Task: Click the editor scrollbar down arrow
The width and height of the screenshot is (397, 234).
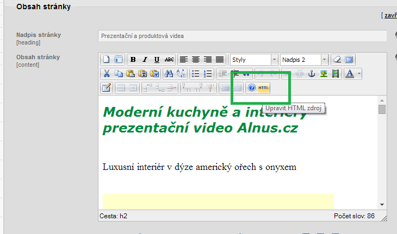Action: click(x=382, y=205)
